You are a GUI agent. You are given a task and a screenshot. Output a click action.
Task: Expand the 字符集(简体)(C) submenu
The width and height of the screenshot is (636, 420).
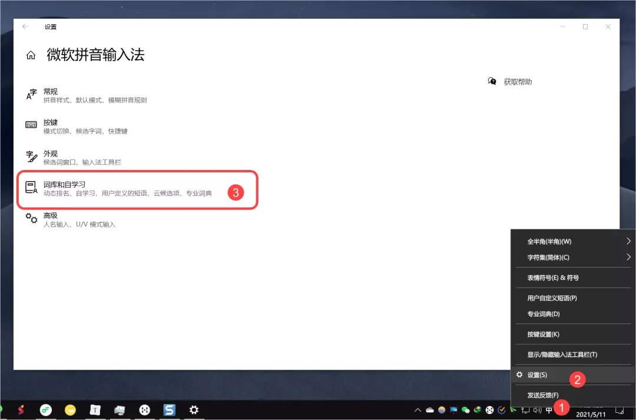click(x=573, y=258)
